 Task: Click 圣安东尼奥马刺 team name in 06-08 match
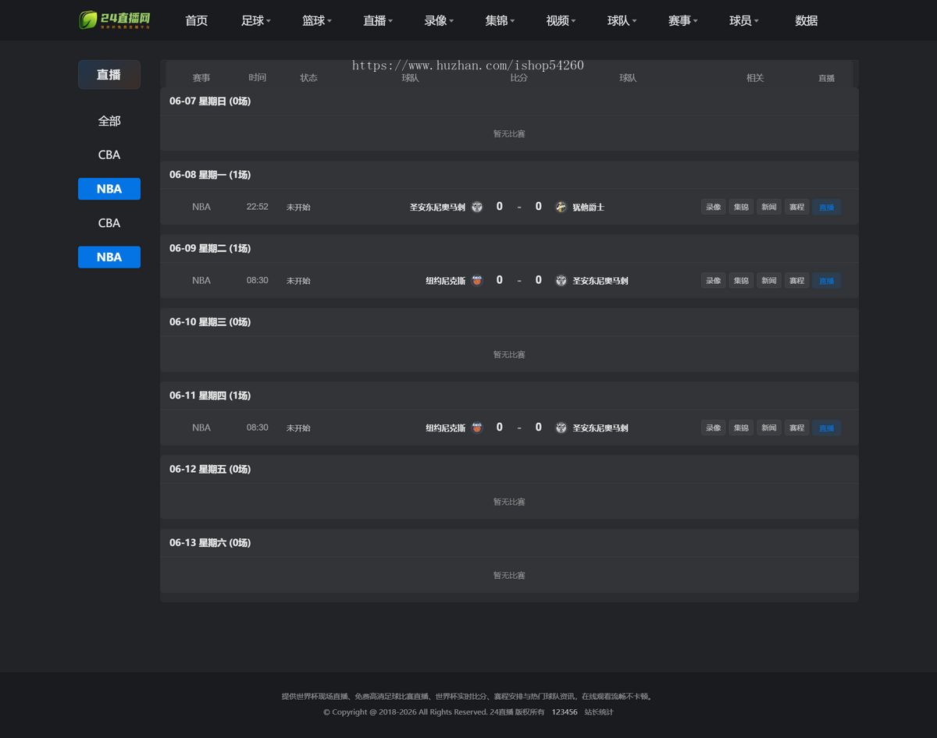coord(437,207)
